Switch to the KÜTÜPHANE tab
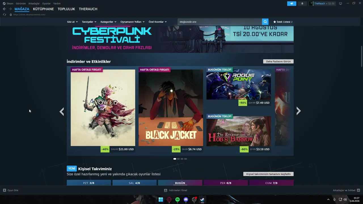 click(43, 9)
